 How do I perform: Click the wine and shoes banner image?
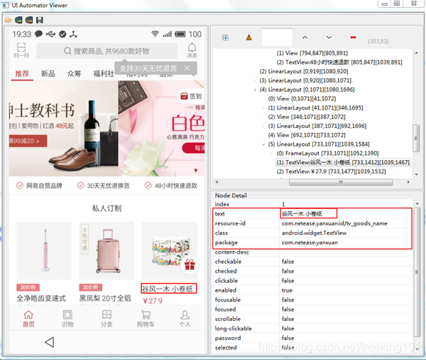pos(63,128)
